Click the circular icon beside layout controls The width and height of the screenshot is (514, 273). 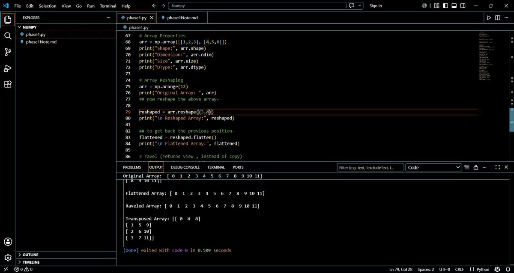click(x=424, y=6)
